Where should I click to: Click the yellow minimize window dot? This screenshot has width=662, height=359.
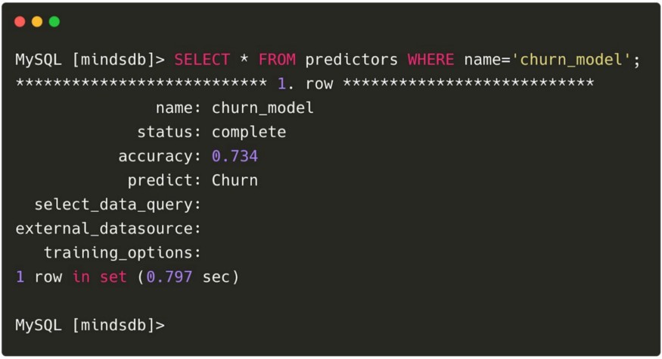[x=37, y=21]
